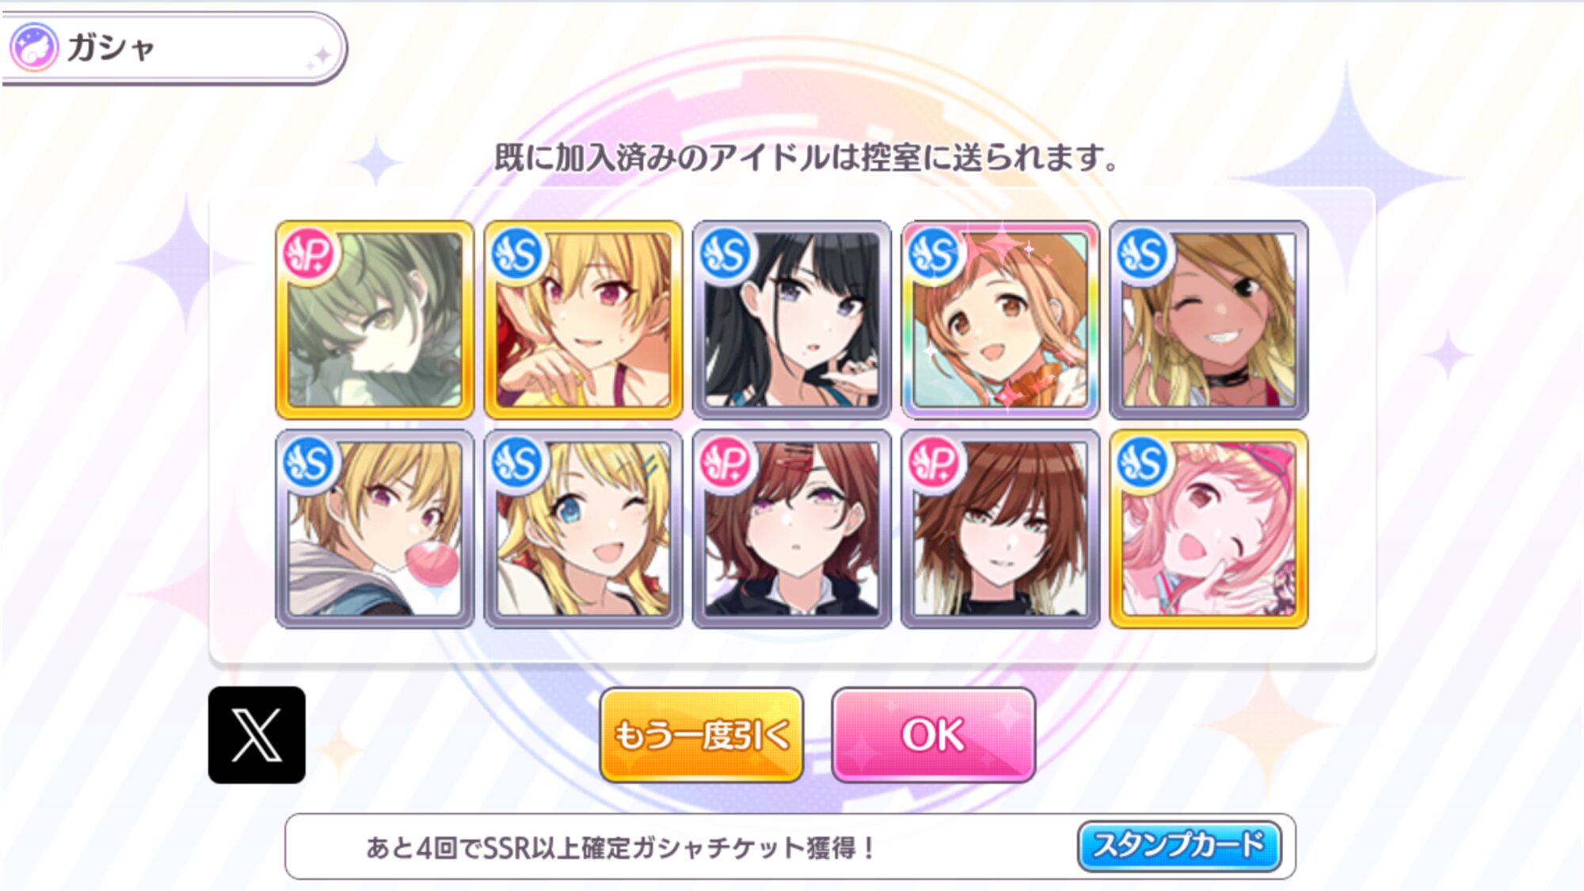This screenshot has height=891, width=1584.
Task: Open the スタンプカード stamp card
Action: click(x=1179, y=846)
